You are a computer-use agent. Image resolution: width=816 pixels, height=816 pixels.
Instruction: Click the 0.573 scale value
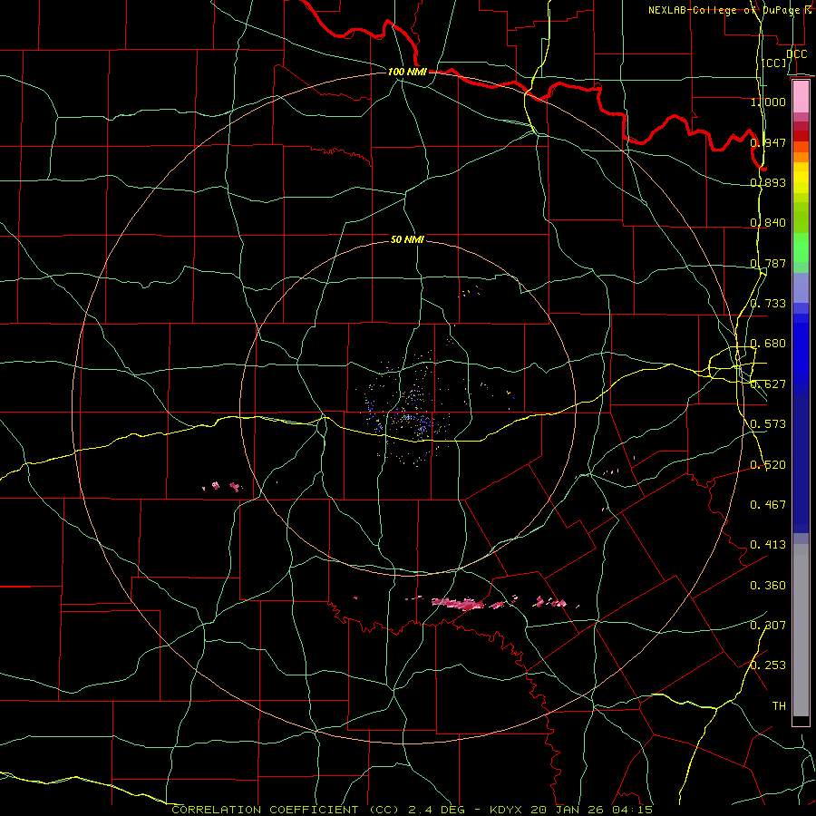[768, 424]
